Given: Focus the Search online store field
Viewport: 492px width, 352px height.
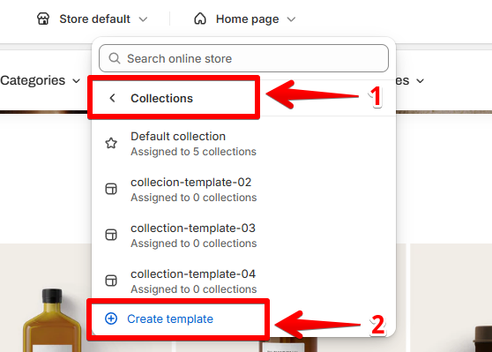Looking at the screenshot, I should (x=244, y=58).
